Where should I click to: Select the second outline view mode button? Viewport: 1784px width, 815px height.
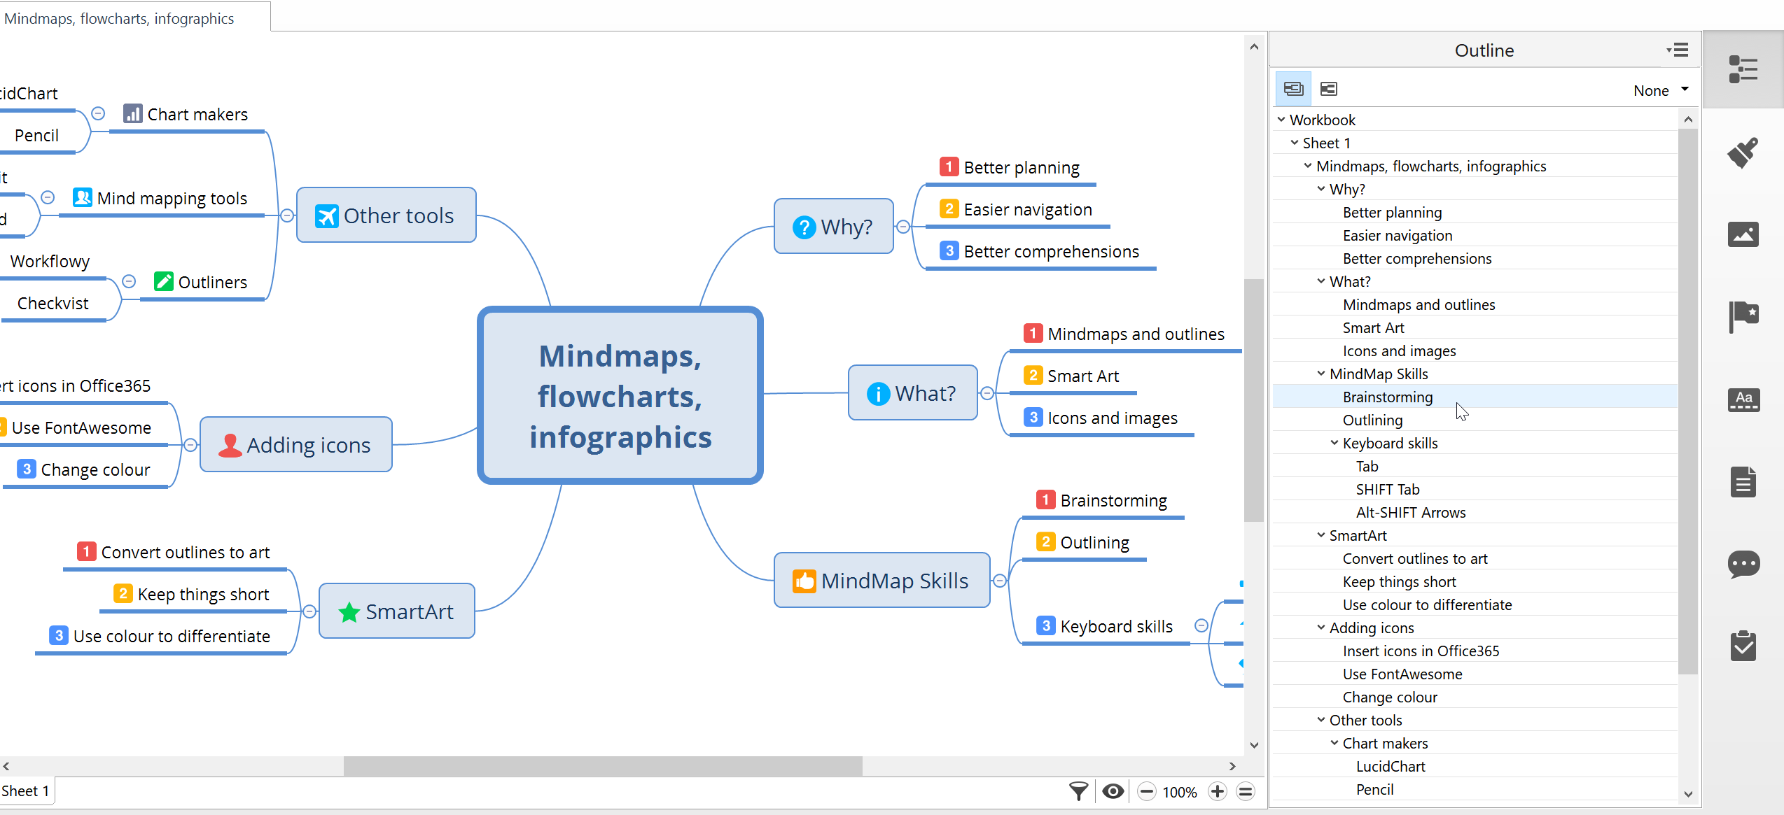[x=1328, y=89]
